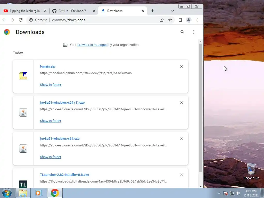Click the downloads page scrollbar thumb
This screenshot has height=198, width=264.
click(200, 108)
